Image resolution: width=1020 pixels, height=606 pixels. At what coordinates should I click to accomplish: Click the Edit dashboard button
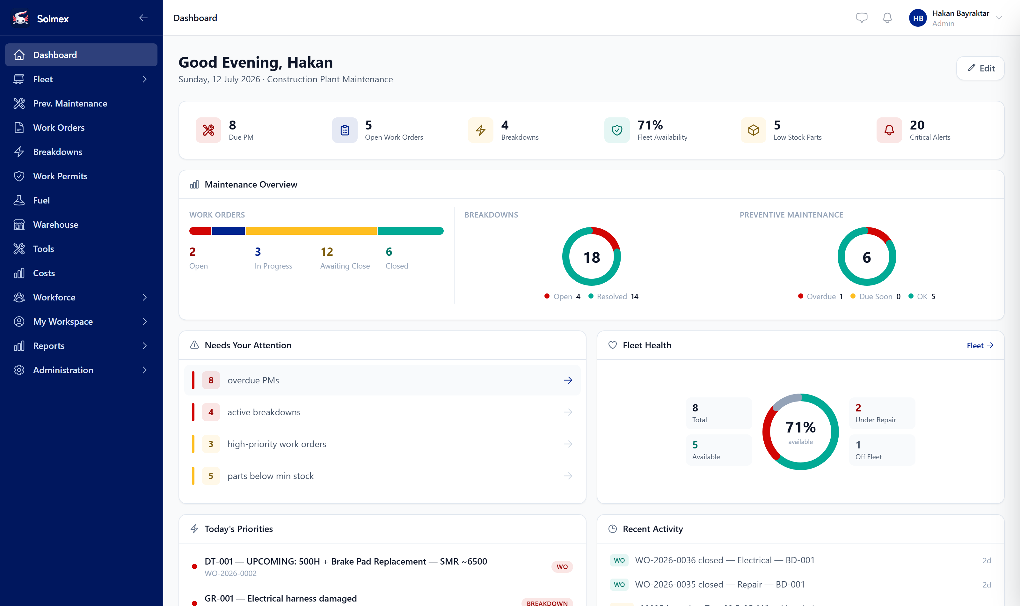(980, 68)
